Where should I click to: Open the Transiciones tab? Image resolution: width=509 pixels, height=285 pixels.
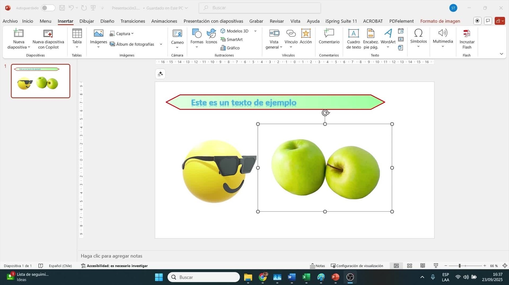[132, 21]
